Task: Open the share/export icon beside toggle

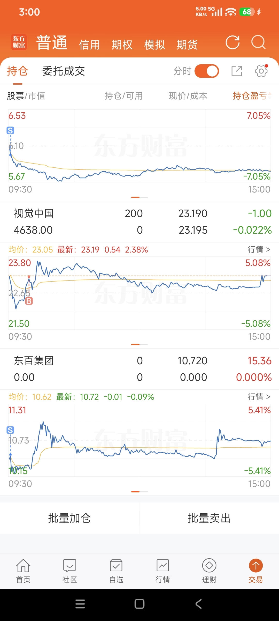Action: click(x=237, y=71)
